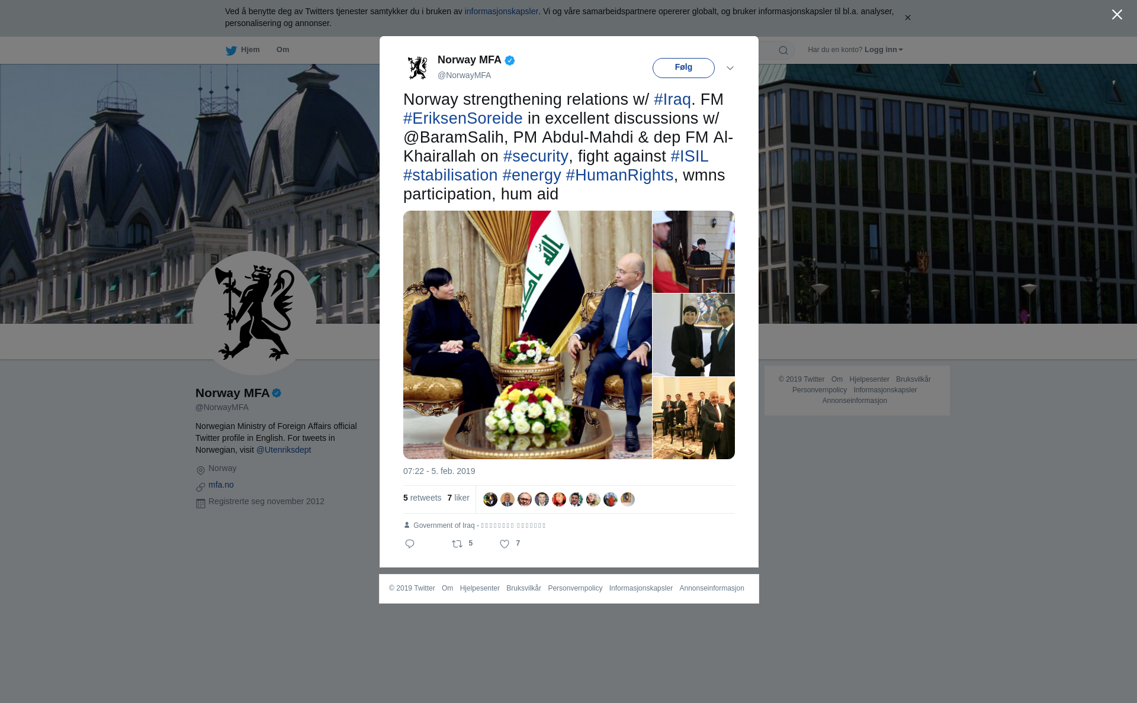The width and height of the screenshot is (1137, 703).
Task: Dismiss the cookie notice banner
Action: 907,18
